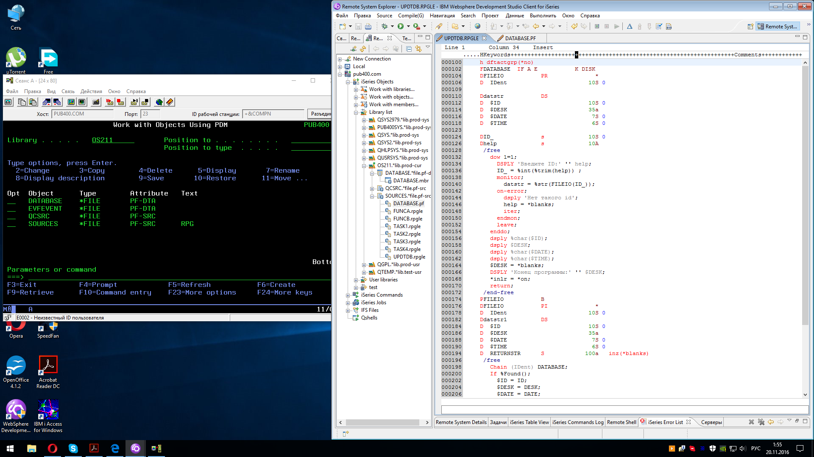The width and height of the screenshot is (814, 457).
Task: Switch to iSeries Table View tab
Action: (x=529, y=422)
